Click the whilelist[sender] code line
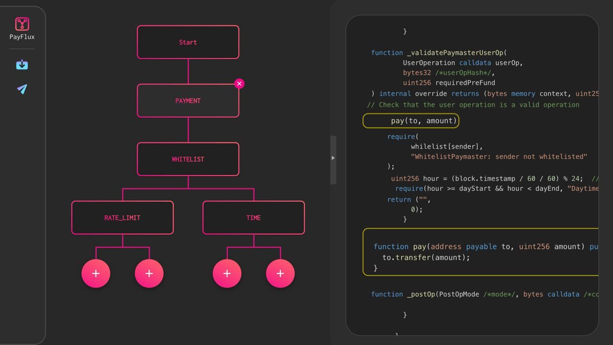Image resolution: width=613 pixels, height=345 pixels. click(447, 146)
